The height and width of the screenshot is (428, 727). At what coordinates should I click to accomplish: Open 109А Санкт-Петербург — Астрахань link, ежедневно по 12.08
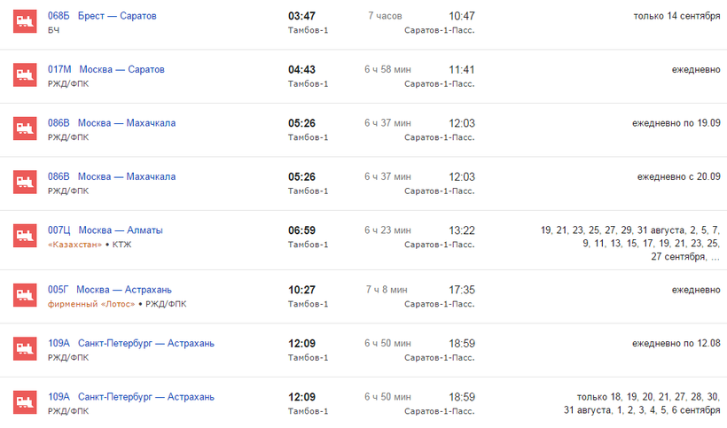pos(131,343)
